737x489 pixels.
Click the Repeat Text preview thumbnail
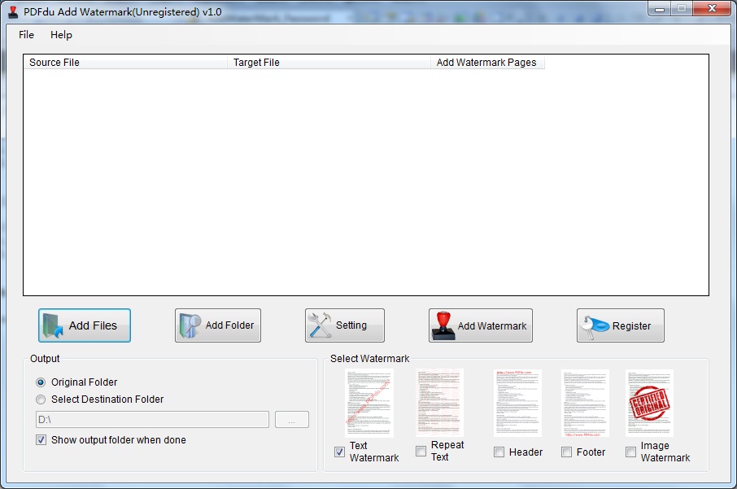pyautogui.click(x=439, y=403)
